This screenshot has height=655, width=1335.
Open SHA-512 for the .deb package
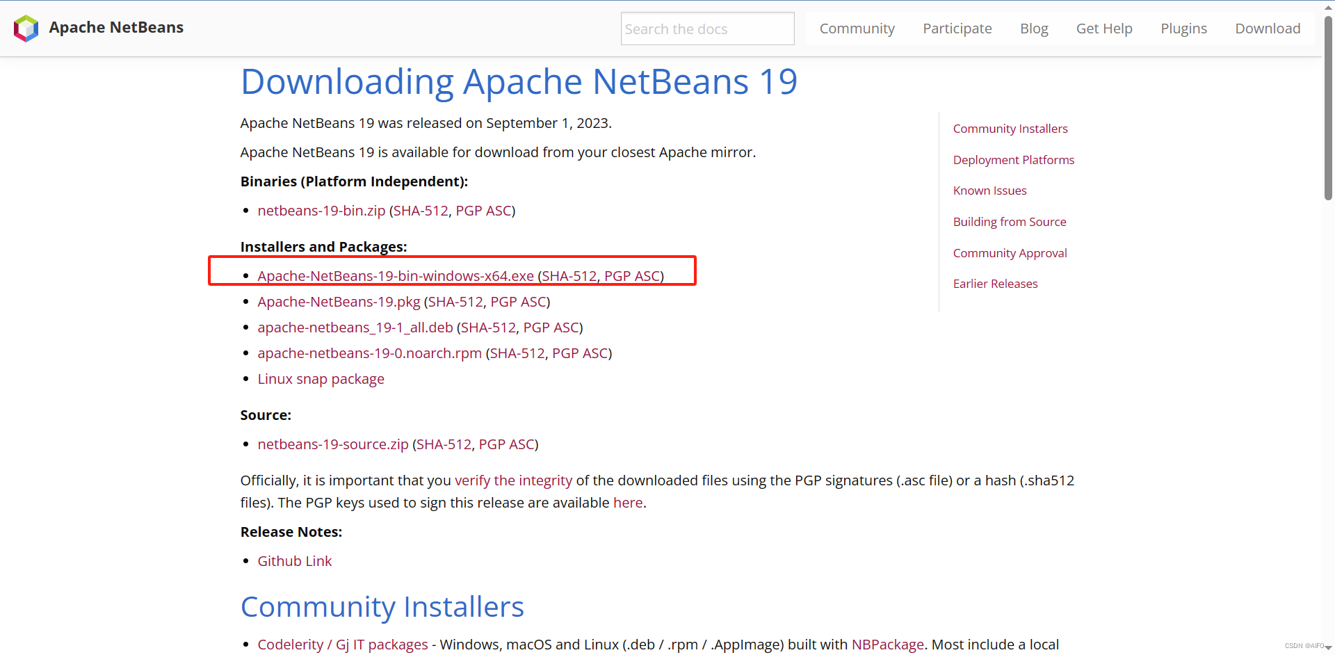pyautogui.click(x=488, y=327)
